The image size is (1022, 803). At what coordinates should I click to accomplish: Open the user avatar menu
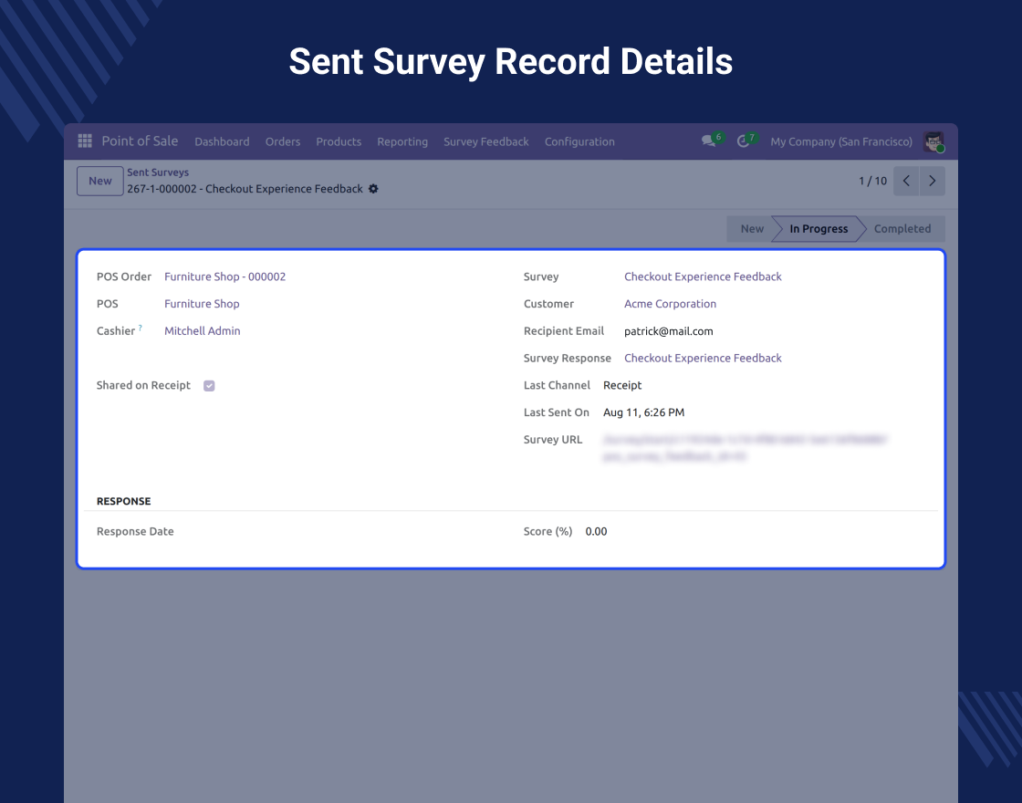[934, 141]
